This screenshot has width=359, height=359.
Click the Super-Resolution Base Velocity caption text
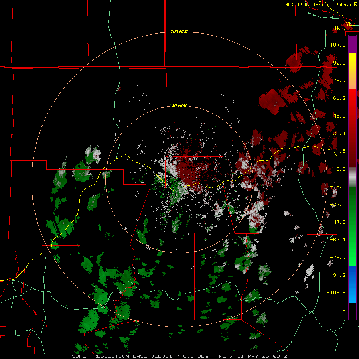point(181,356)
